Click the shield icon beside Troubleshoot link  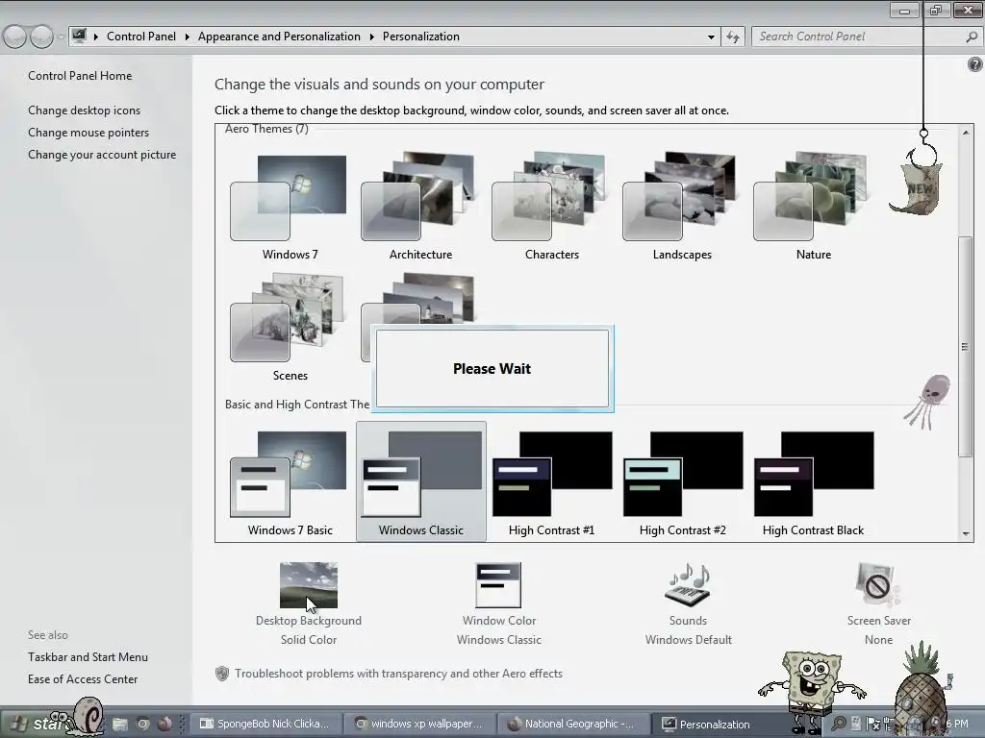(222, 674)
